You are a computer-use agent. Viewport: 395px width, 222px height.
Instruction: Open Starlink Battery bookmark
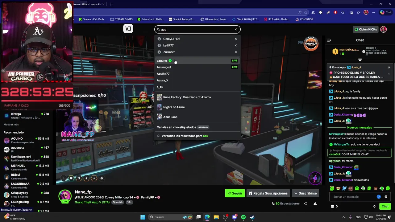coord(182,19)
